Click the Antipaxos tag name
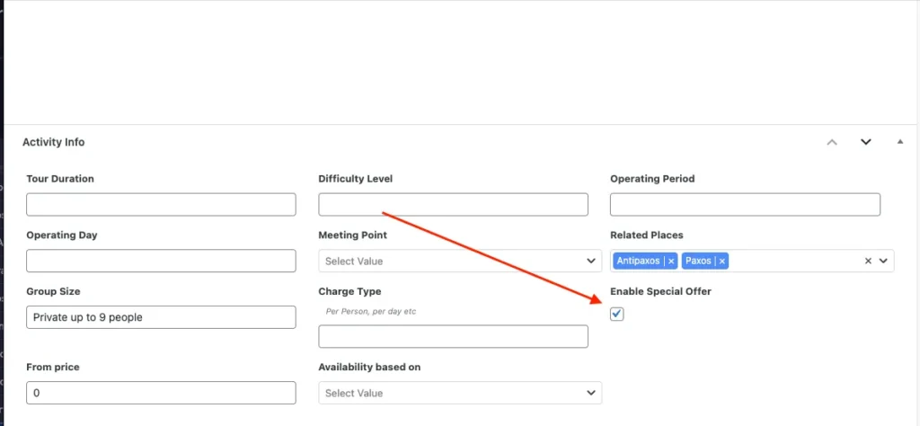This screenshot has width=920, height=426. point(640,262)
